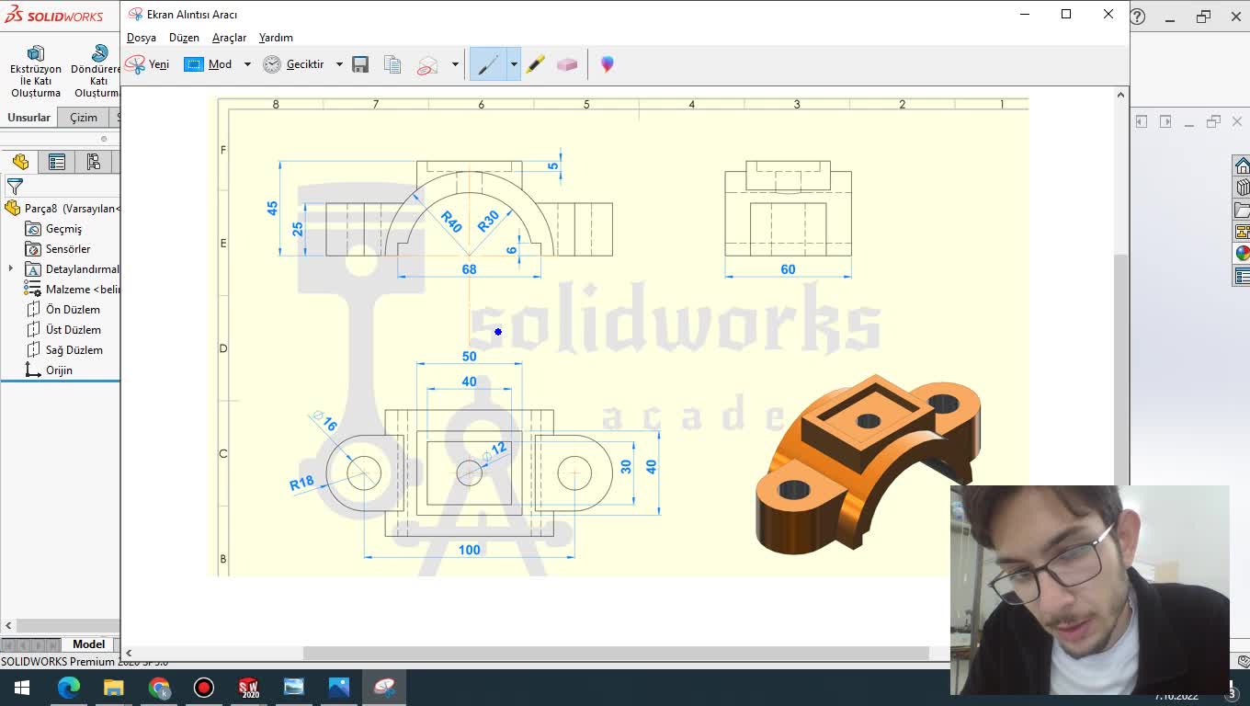Click the SolidWorks previous document arrow button
Screen dimensions: 1250x706
pos(1142,121)
